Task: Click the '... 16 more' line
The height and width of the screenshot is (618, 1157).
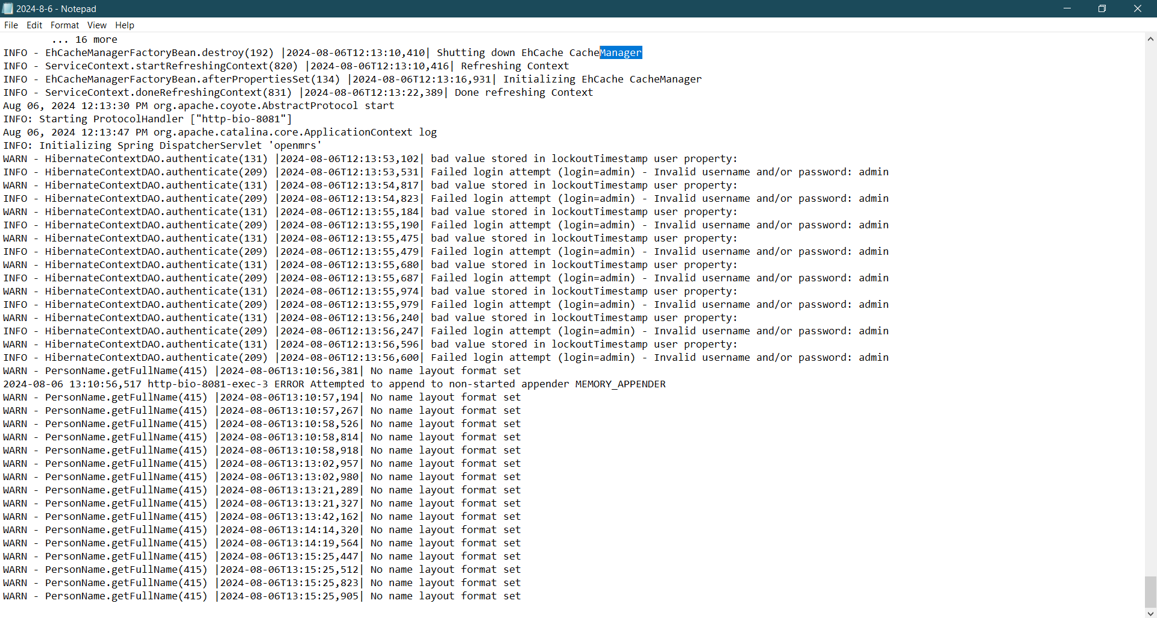Action: (84, 40)
